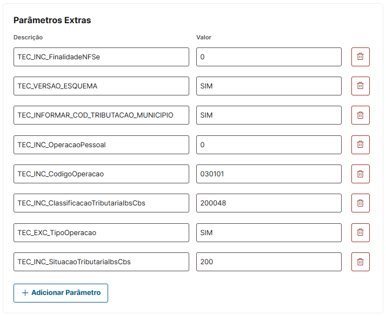The image size is (386, 316).
Task: Edit value field containing 030101
Action: [x=269, y=174]
